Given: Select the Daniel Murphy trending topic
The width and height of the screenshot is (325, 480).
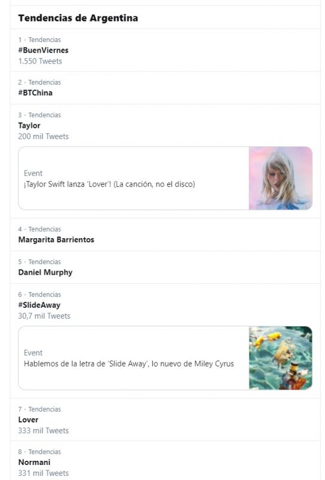Looking at the screenshot, I should point(46,272).
